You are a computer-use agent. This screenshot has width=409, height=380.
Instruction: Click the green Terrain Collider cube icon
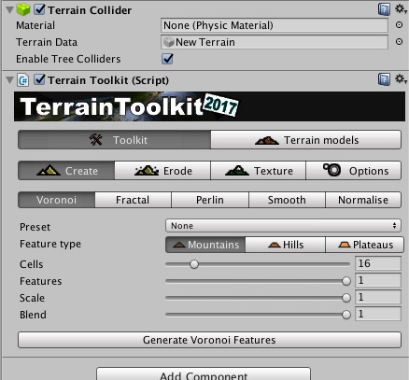(23, 9)
